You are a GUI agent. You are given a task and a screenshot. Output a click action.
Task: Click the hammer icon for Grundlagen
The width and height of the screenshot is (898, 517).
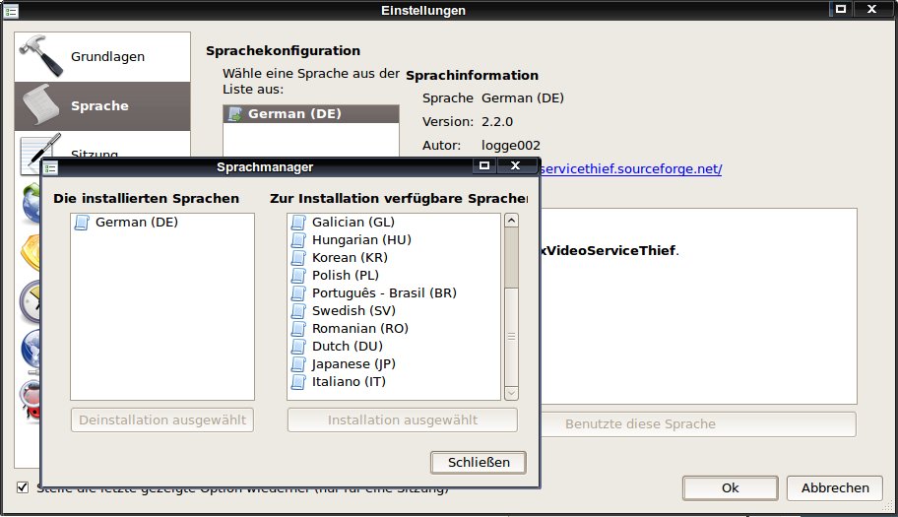(x=41, y=55)
